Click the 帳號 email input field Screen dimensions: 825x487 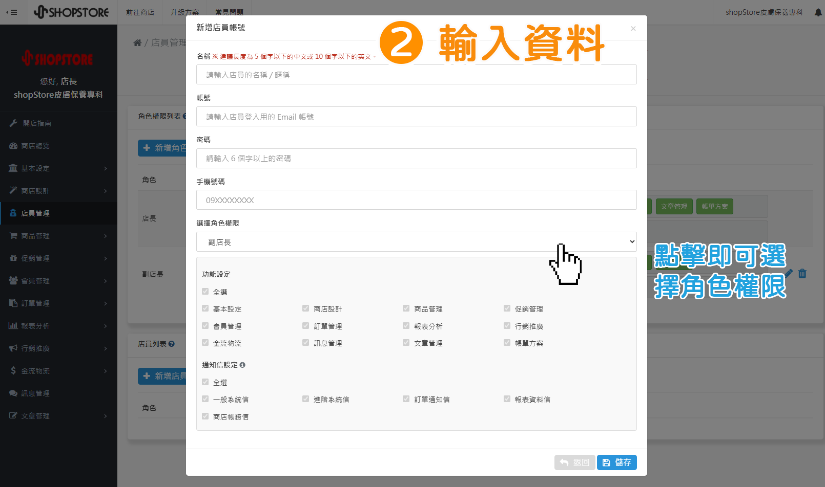417,117
